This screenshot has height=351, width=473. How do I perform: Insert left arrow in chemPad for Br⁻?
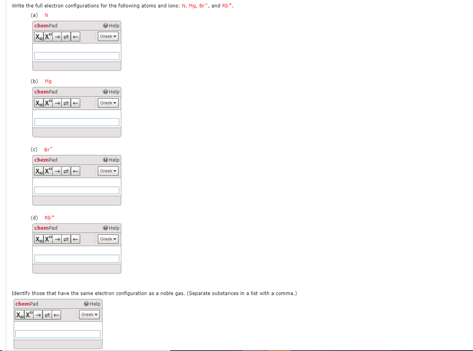[76, 171]
